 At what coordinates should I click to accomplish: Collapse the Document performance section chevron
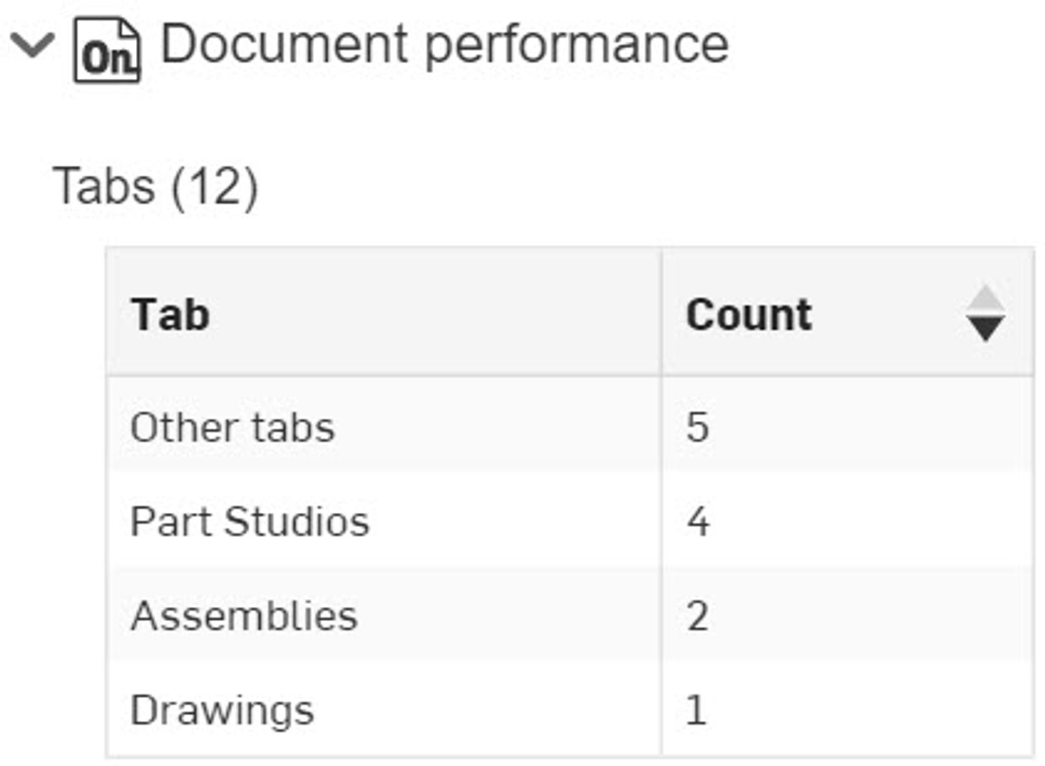(32, 46)
